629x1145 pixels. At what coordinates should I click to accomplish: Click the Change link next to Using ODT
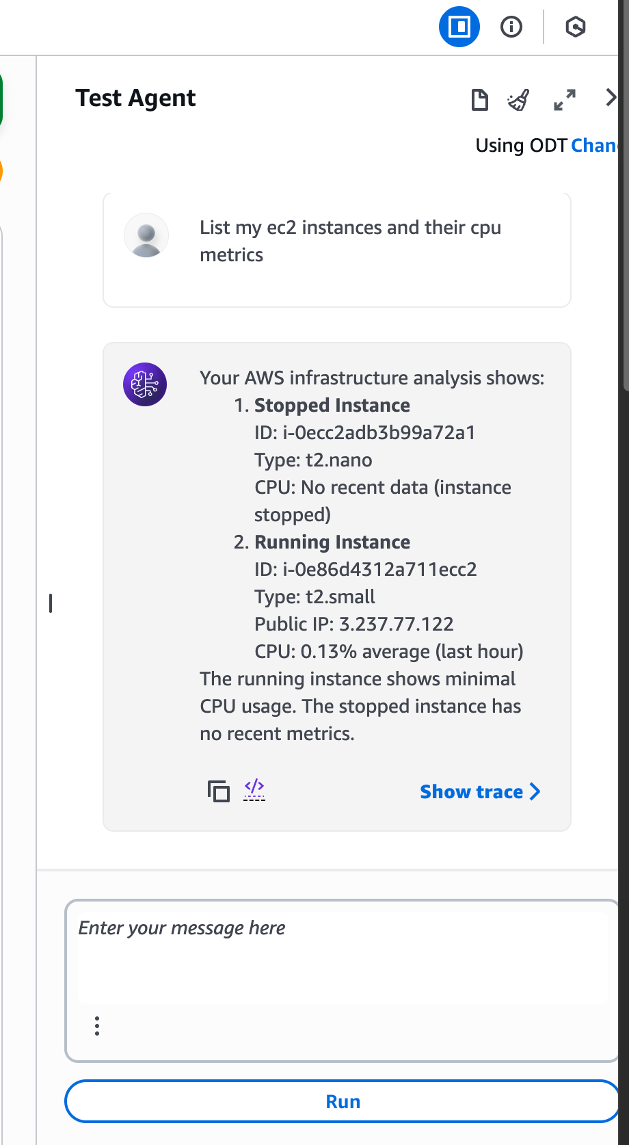pos(593,145)
